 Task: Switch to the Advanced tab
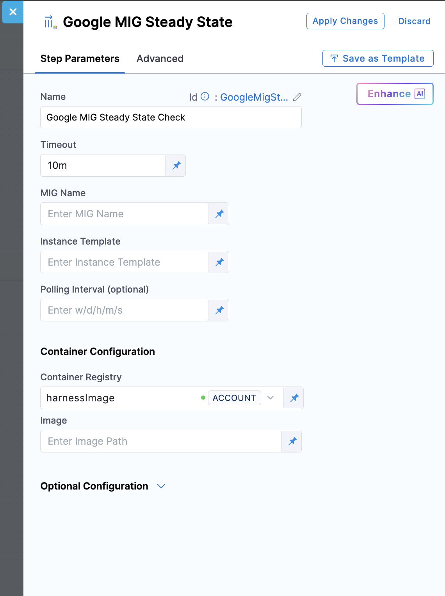coord(160,59)
